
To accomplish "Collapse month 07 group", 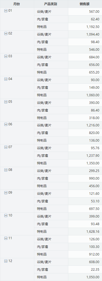I will (x=6, y=147).
